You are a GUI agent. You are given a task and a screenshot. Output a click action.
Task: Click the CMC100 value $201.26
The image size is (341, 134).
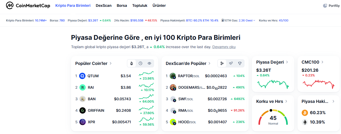(x=310, y=70)
